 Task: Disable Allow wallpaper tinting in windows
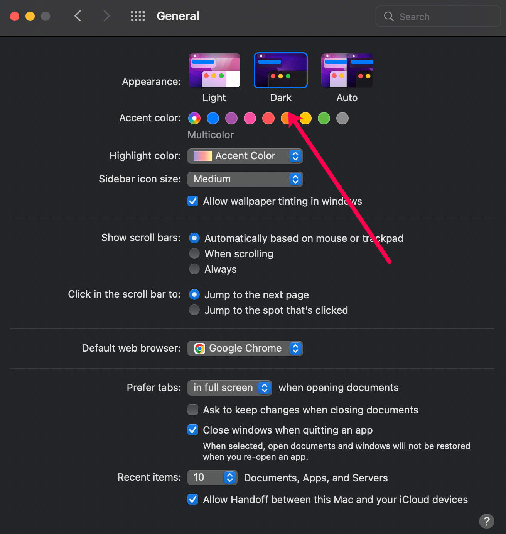193,201
